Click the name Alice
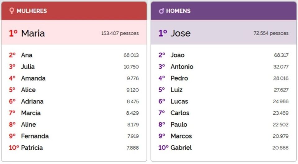Image resolution: width=298 pixels, height=164 pixels. 28,90
